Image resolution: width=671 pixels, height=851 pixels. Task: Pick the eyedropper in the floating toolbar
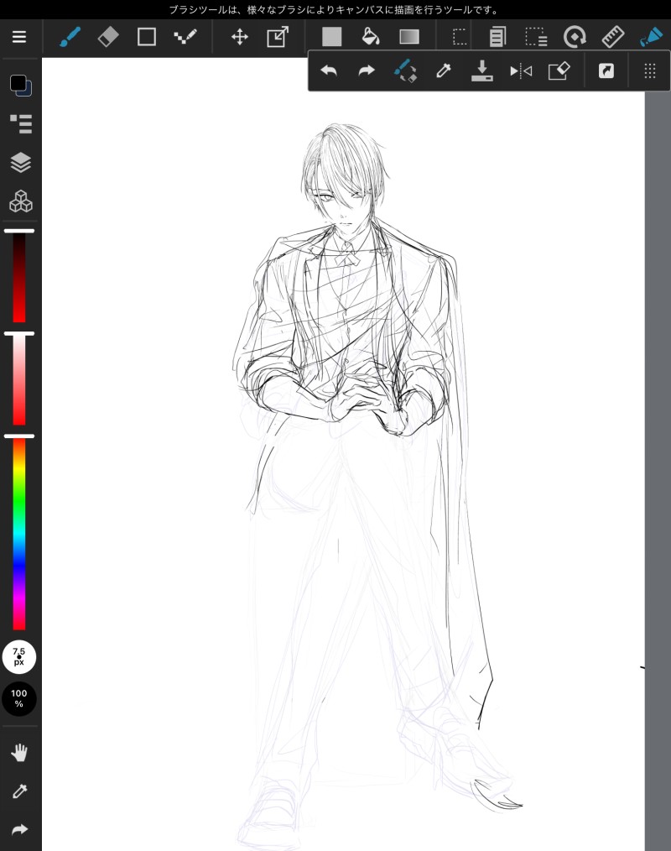444,70
